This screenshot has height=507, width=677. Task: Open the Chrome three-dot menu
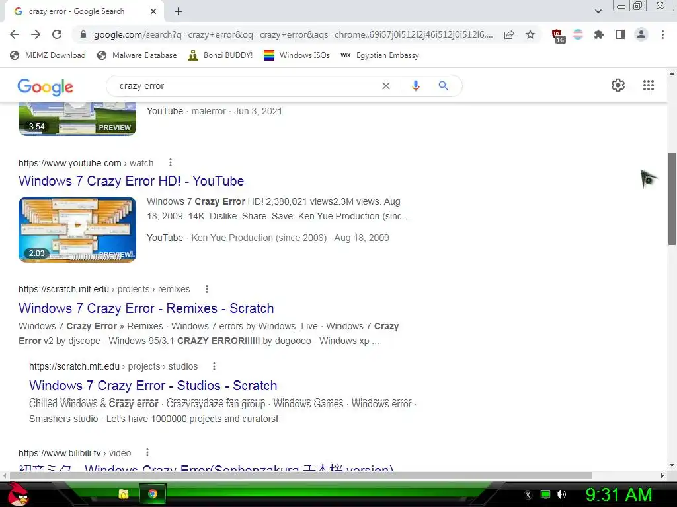pos(662,34)
